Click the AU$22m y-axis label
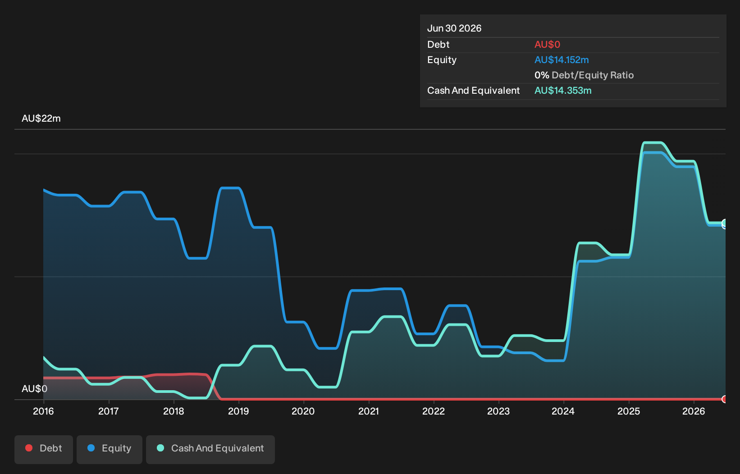This screenshot has width=740, height=474. 41,118
